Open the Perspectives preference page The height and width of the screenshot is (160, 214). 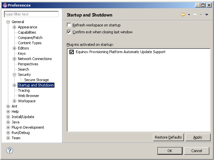pos(28,64)
